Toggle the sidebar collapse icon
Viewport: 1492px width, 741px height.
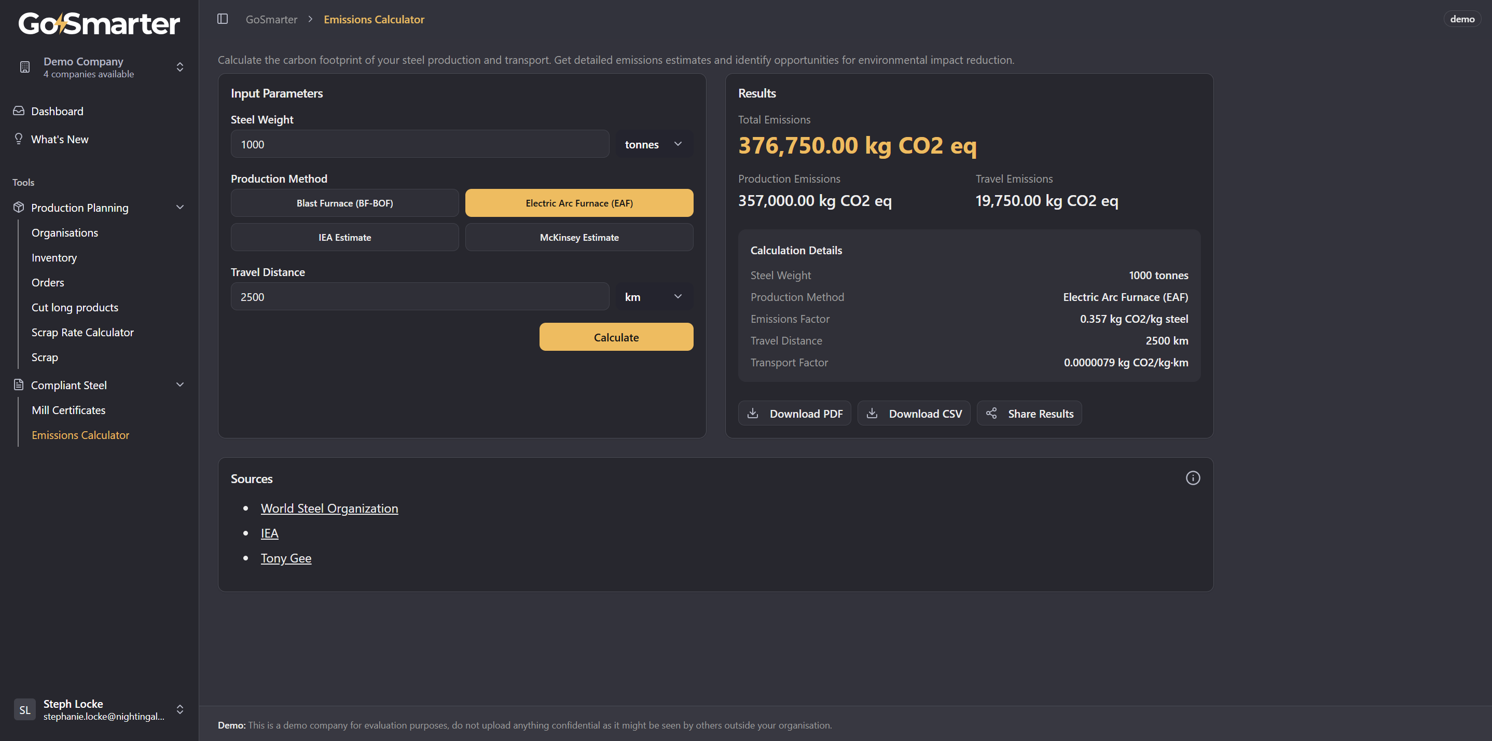pos(223,19)
